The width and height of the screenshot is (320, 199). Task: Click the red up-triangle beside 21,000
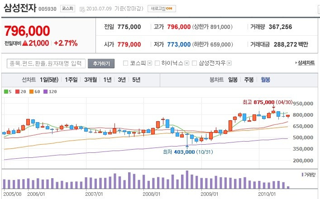pos(25,43)
